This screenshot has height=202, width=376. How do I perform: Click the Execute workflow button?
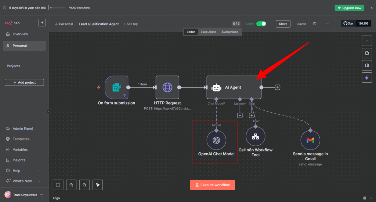(x=212, y=185)
